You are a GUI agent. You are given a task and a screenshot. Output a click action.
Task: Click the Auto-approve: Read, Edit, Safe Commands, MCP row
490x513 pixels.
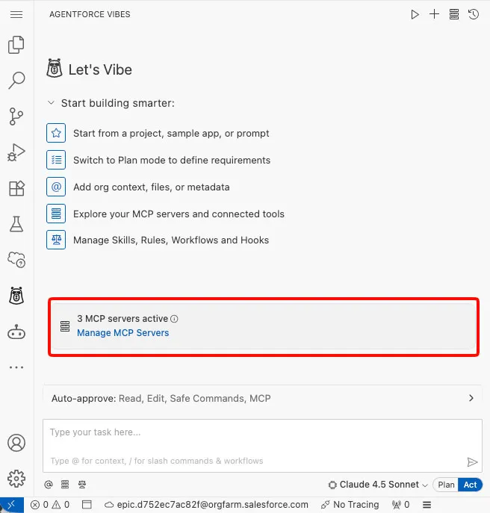click(x=262, y=398)
